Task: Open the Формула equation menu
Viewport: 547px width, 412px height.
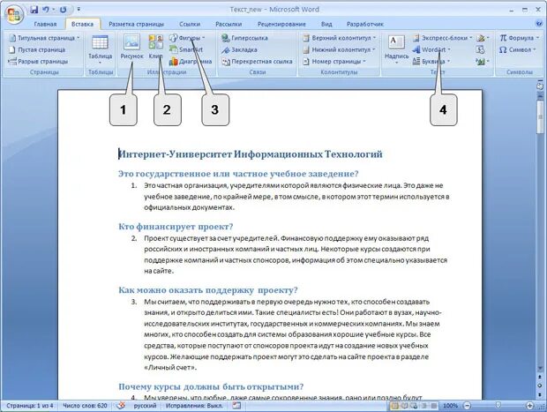Action: [x=519, y=38]
